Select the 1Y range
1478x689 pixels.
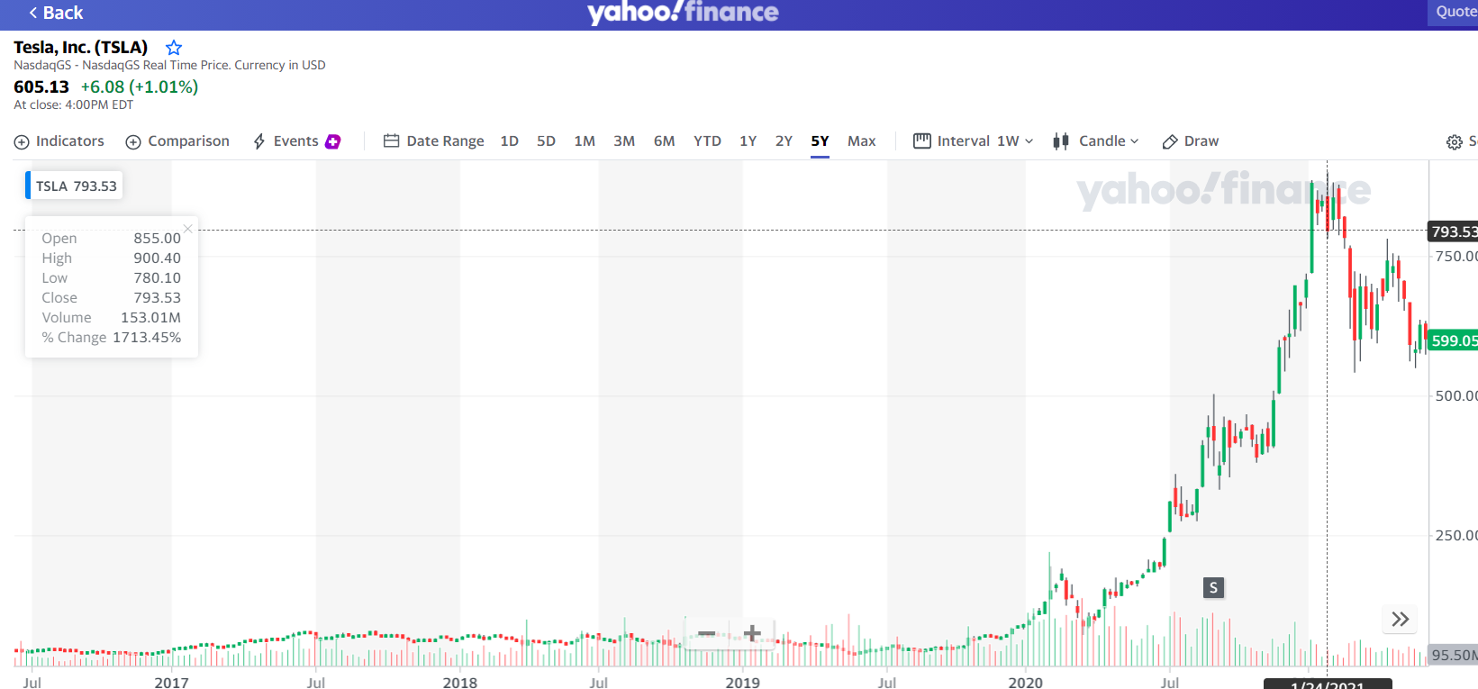click(748, 141)
